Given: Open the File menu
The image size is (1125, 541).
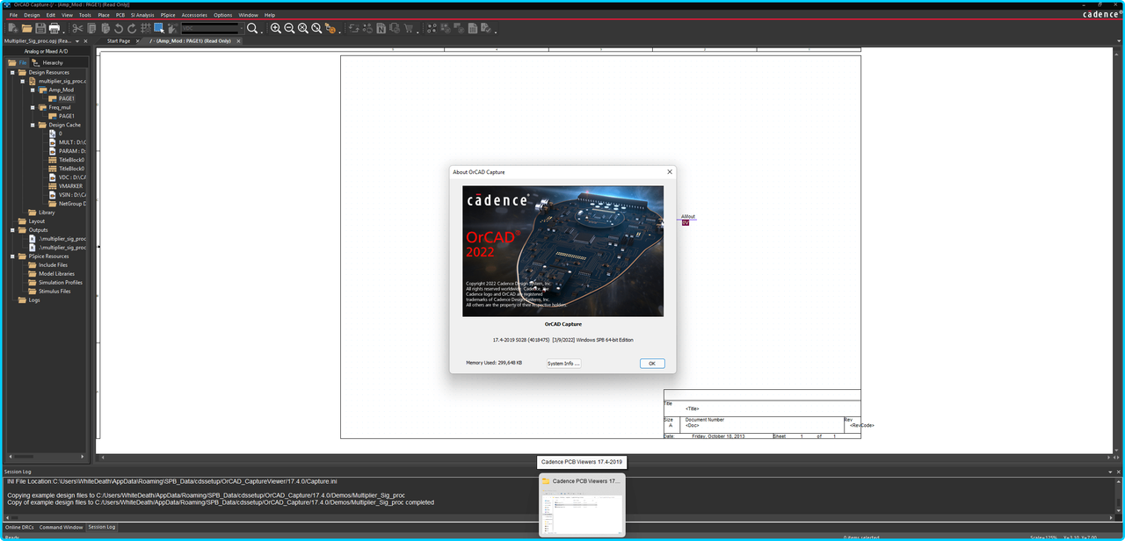Looking at the screenshot, I should click(x=13, y=15).
